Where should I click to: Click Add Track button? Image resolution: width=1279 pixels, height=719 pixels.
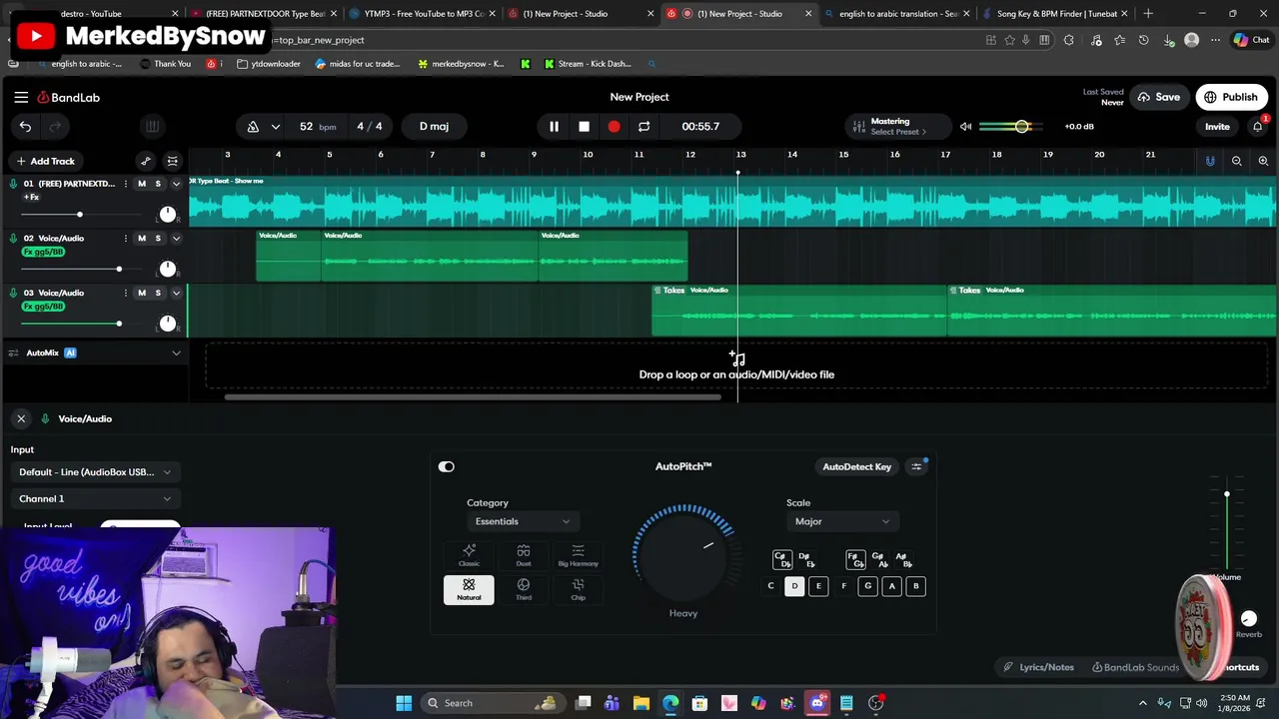45,161
